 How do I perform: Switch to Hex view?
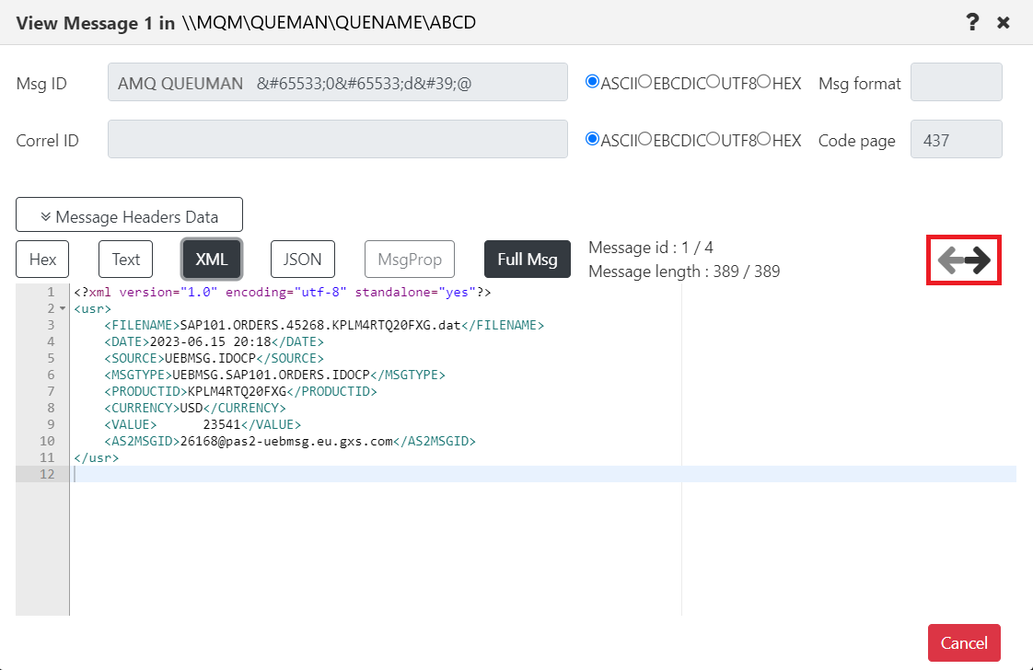click(42, 259)
